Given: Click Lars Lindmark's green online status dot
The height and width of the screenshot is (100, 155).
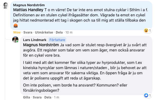Looking at the screenshot, I should click(x=17, y=42).
